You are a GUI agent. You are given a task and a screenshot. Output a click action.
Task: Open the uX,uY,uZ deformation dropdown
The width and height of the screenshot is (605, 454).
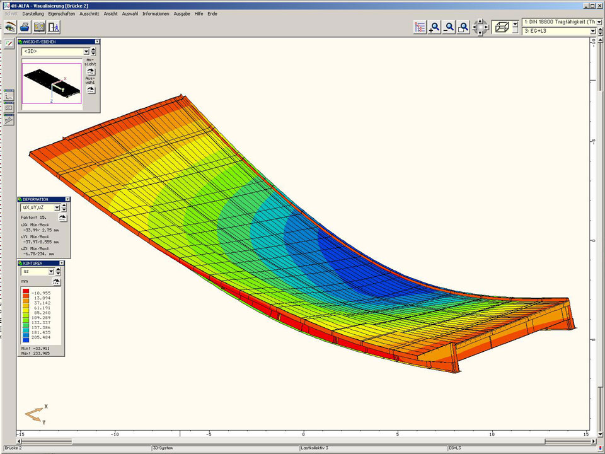pos(57,207)
